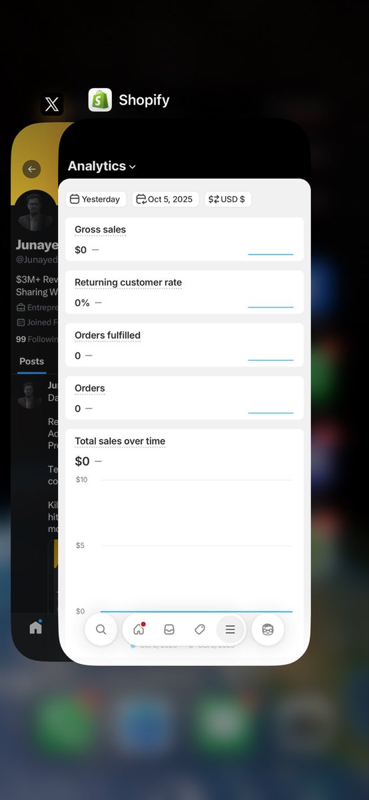The width and height of the screenshot is (369, 800).
Task: Select the Posts tab in X window
Action: pyautogui.click(x=31, y=361)
